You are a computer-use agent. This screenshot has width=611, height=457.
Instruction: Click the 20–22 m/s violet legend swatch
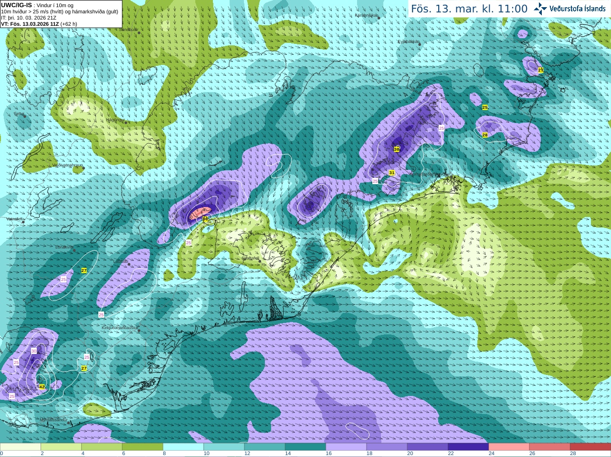point(428,447)
